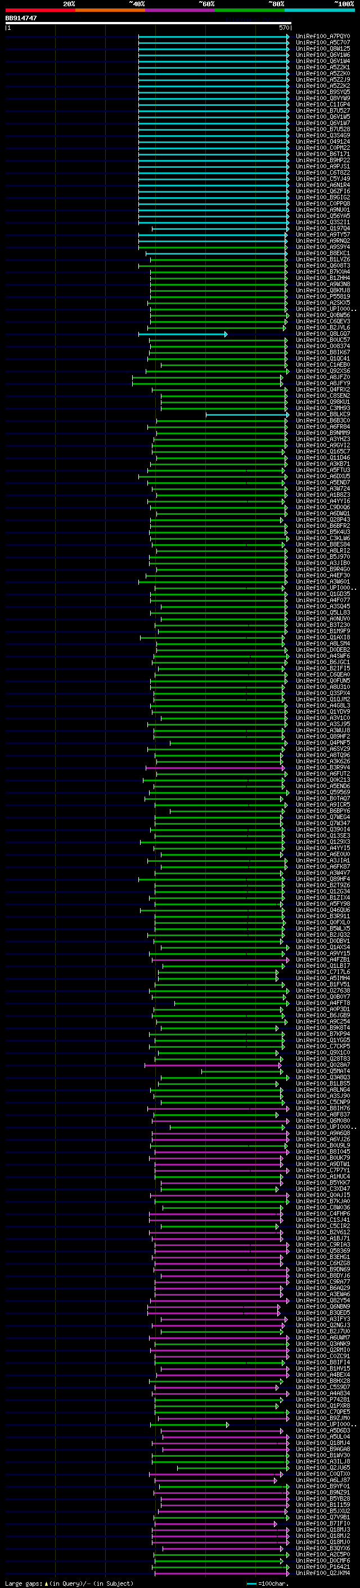Screen dimensions: 360x1588
Task: Select hit label UniRef100_Q28P43
Action: tap(323, 520)
